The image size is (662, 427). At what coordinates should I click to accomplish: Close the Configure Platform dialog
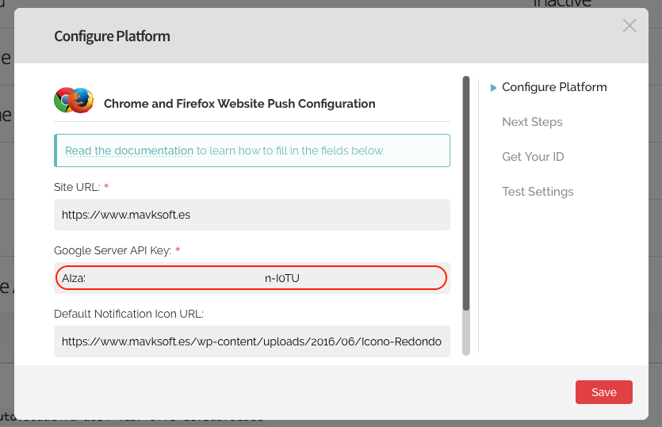click(x=629, y=25)
